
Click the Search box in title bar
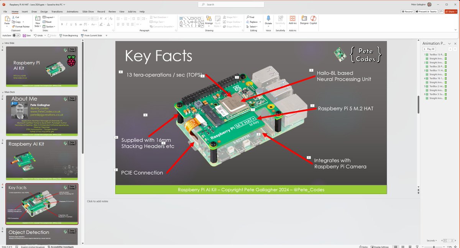[x=231, y=5]
